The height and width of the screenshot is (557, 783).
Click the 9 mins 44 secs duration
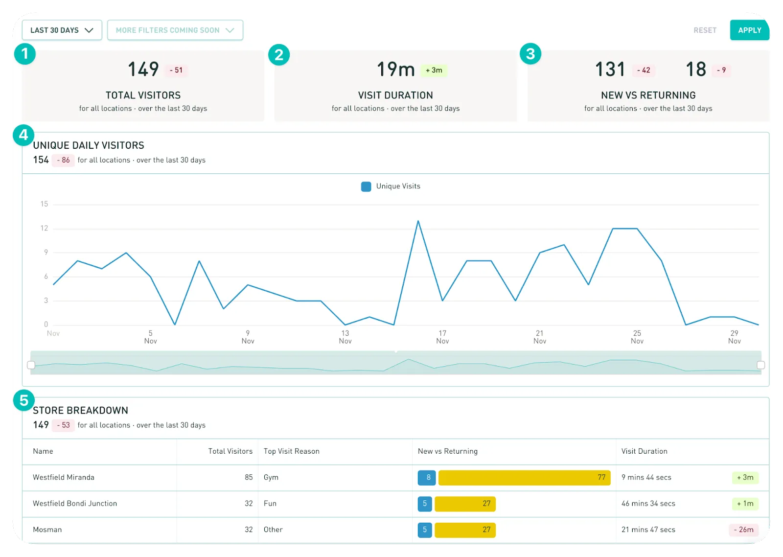pos(646,478)
